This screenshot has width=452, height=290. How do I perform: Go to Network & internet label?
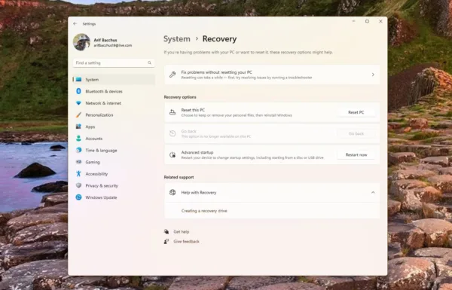tap(103, 103)
